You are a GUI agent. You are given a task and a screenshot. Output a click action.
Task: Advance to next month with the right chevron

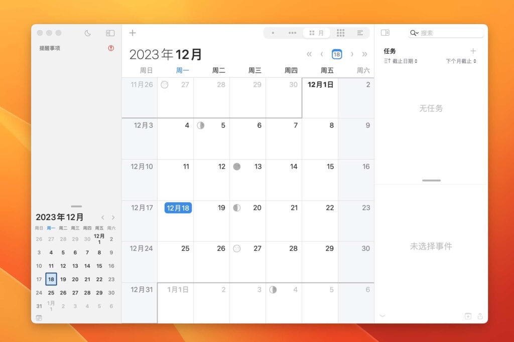(351, 55)
